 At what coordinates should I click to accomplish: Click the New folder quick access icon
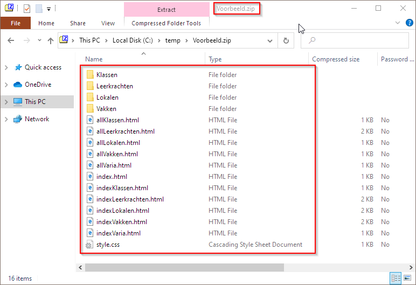[x=39, y=9]
